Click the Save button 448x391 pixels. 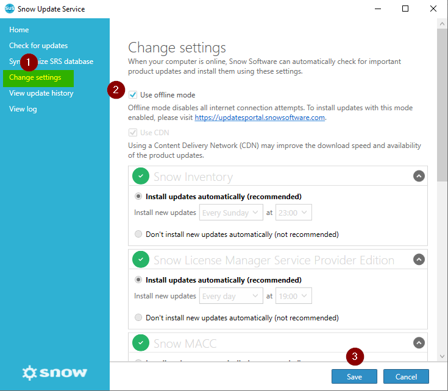point(354,377)
